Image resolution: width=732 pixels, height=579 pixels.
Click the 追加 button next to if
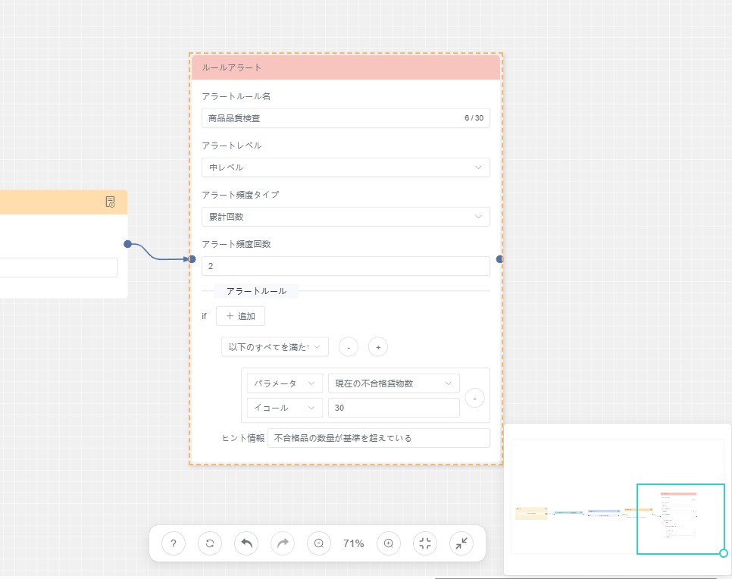click(x=240, y=316)
